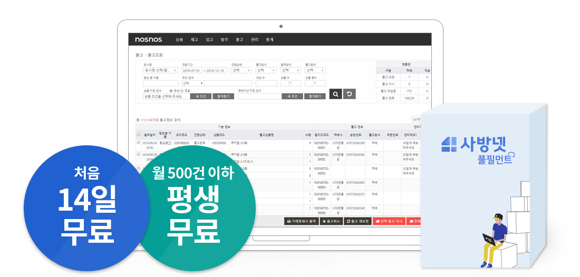Click 새 조건 under 상품 지정 검색
The image size is (580, 277).
(x=201, y=96)
